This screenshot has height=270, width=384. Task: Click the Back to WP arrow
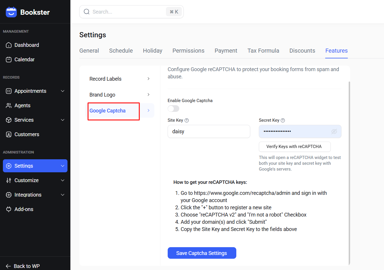tap(8, 266)
